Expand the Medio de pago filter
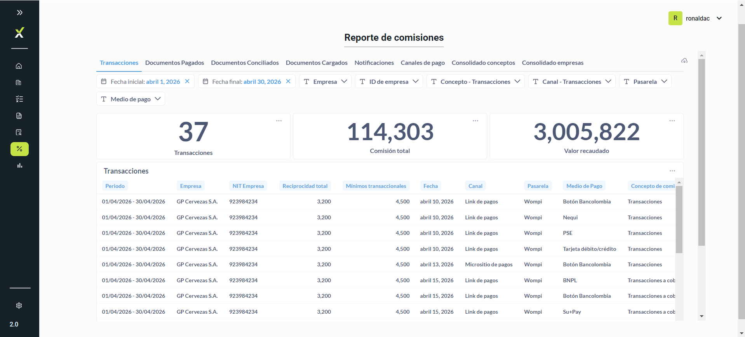This screenshot has height=337, width=745. click(x=131, y=99)
